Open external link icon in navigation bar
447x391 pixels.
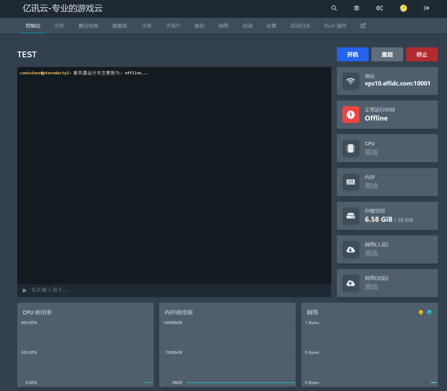pyautogui.click(x=363, y=26)
